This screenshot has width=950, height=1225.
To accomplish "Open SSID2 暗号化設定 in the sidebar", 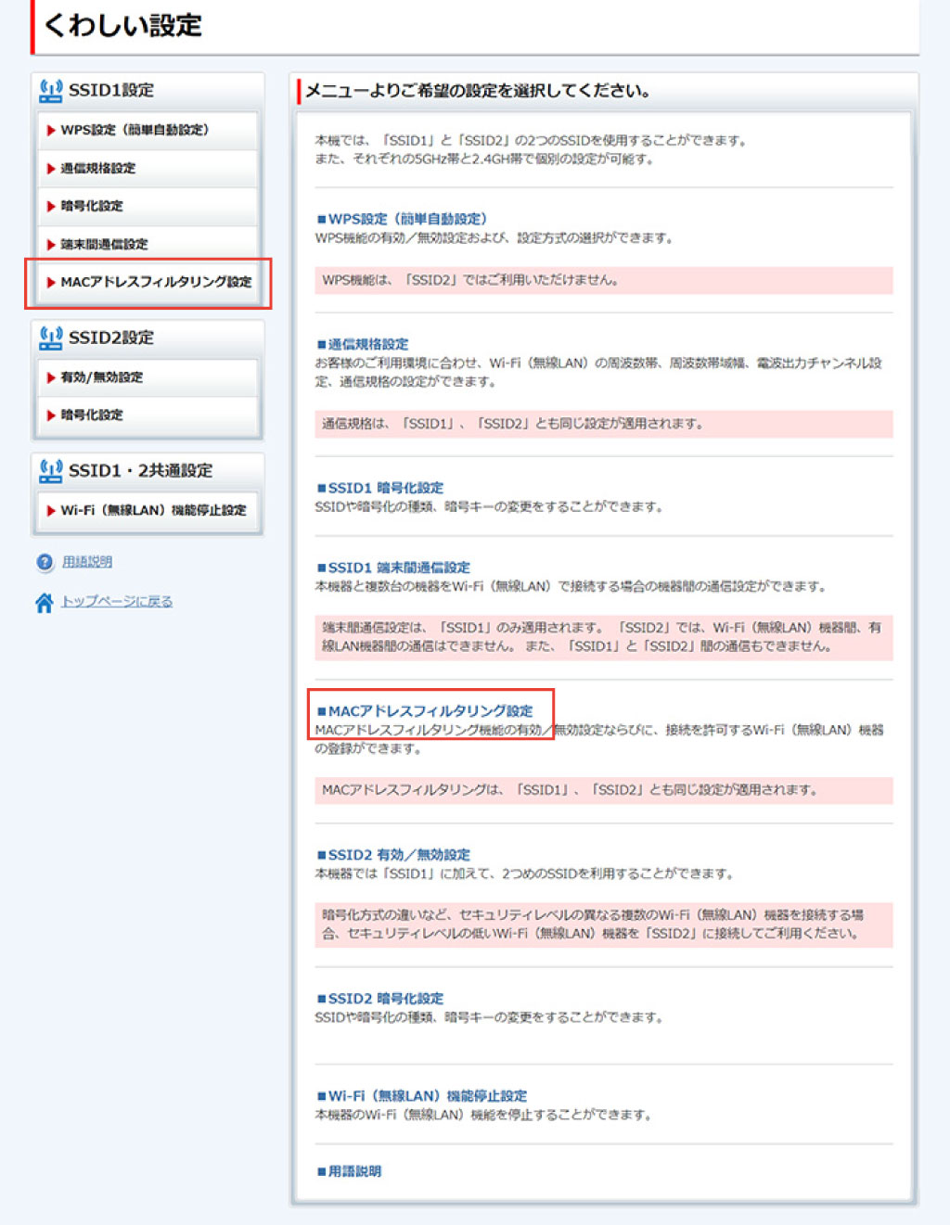I will [91, 415].
